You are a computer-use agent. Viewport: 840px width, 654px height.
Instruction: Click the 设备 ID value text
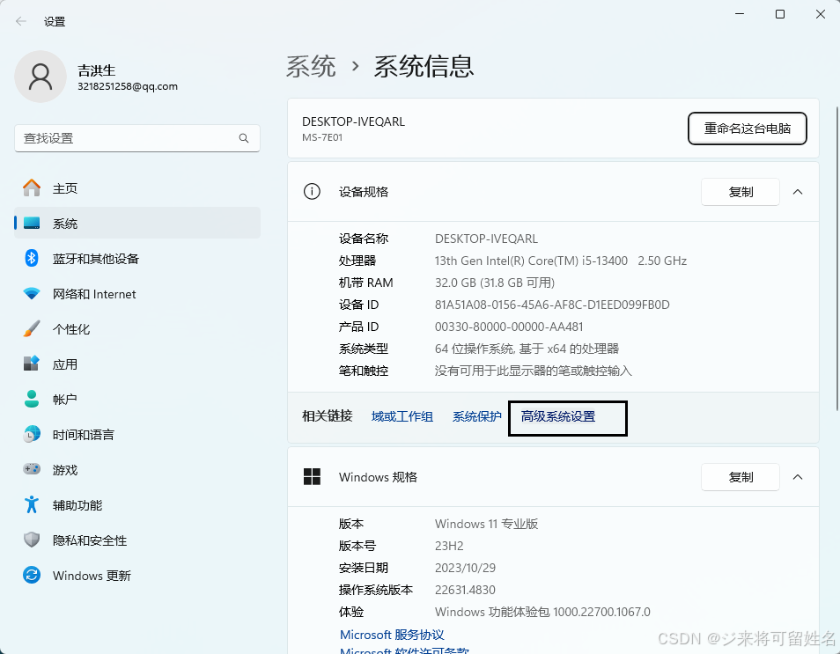(x=552, y=305)
